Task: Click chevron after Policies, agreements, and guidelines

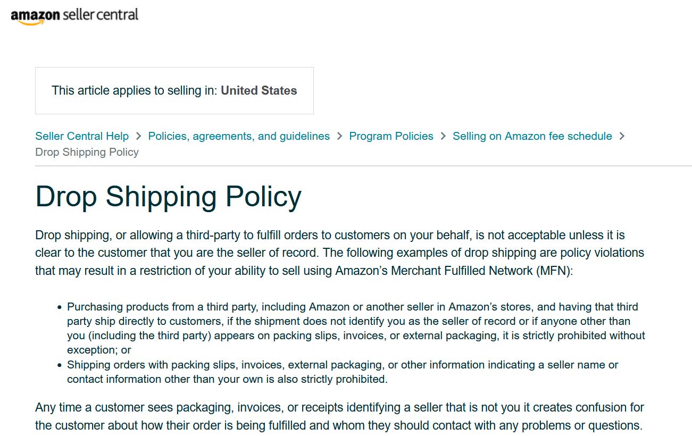Action: [x=339, y=137]
